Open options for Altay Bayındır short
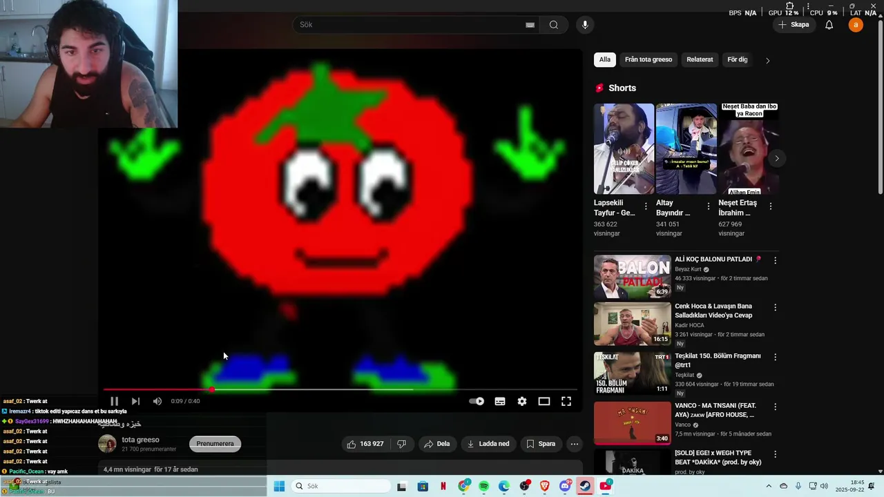This screenshot has width=884, height=497. pyautogui.click(x=709, y=206)
